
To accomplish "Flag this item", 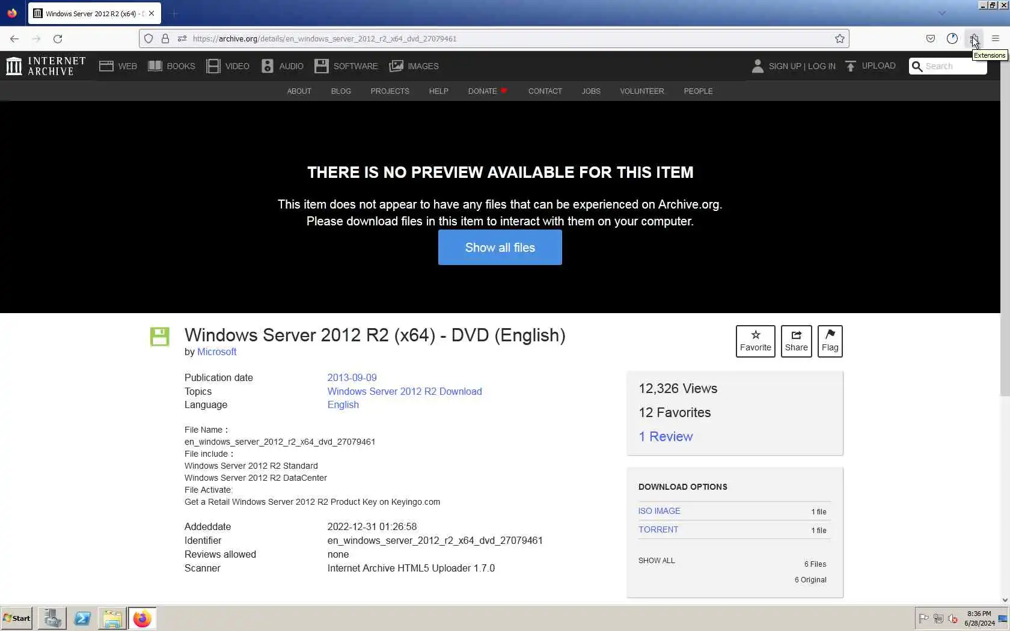I will pyautogui.click(x=830, y=341).
